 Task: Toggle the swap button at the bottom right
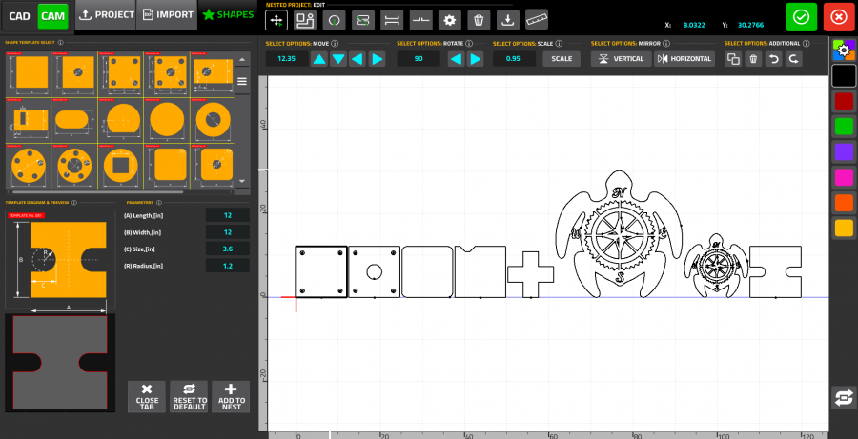click(x=843, y=397)
